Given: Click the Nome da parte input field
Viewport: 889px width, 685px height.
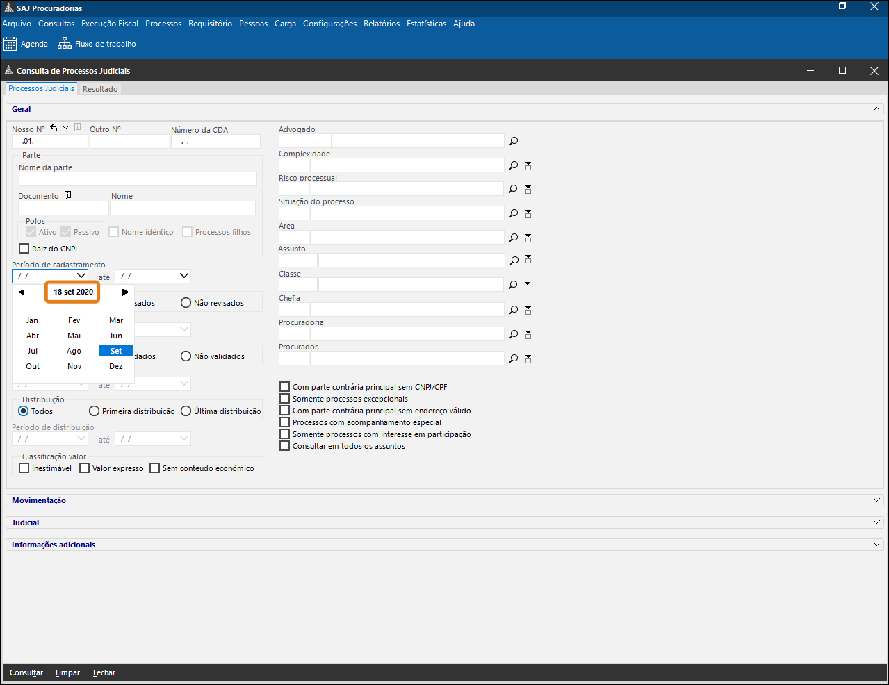Looking at the screenshot, I should tap(138, 179).
